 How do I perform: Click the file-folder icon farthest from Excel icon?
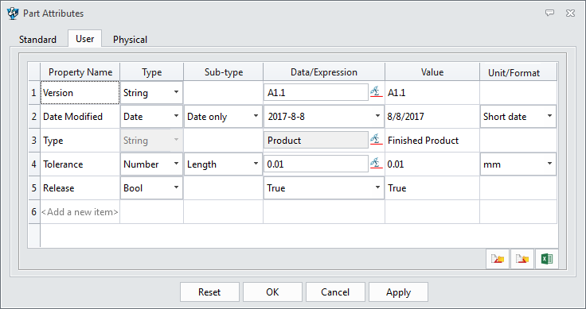pyautogui.click(x=498, y=259)
